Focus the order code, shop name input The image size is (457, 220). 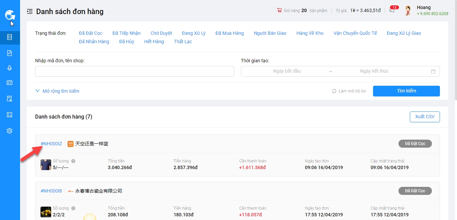click(x=134, y=71)
